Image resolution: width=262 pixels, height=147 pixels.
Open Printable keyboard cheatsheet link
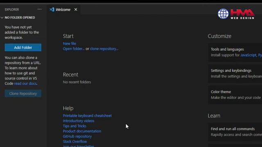click(x=87, y=116)
